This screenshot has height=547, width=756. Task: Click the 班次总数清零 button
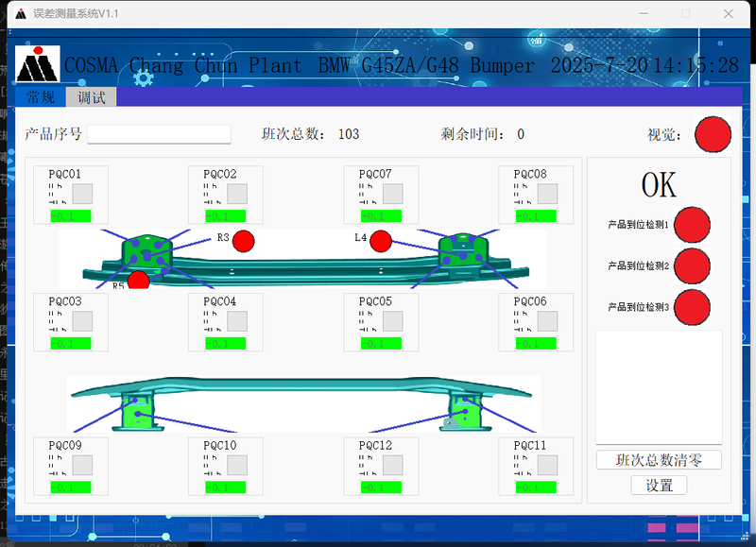click(659, 460)
